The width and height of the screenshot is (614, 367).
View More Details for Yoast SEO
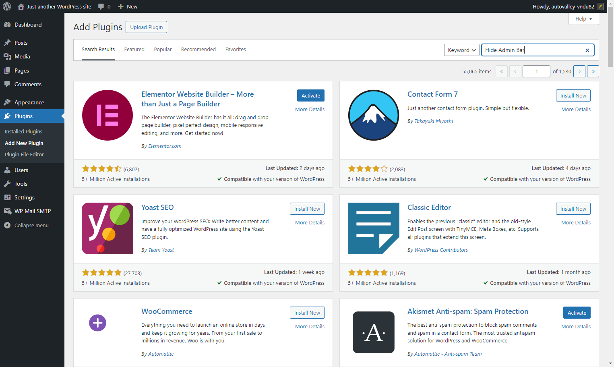point(310,222)
